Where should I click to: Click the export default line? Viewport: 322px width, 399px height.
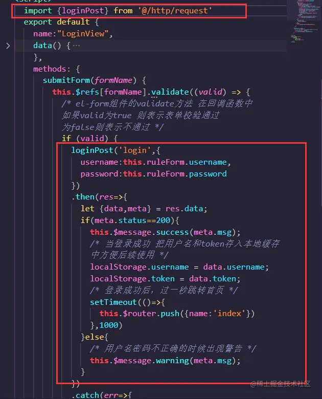pos(61,22)
